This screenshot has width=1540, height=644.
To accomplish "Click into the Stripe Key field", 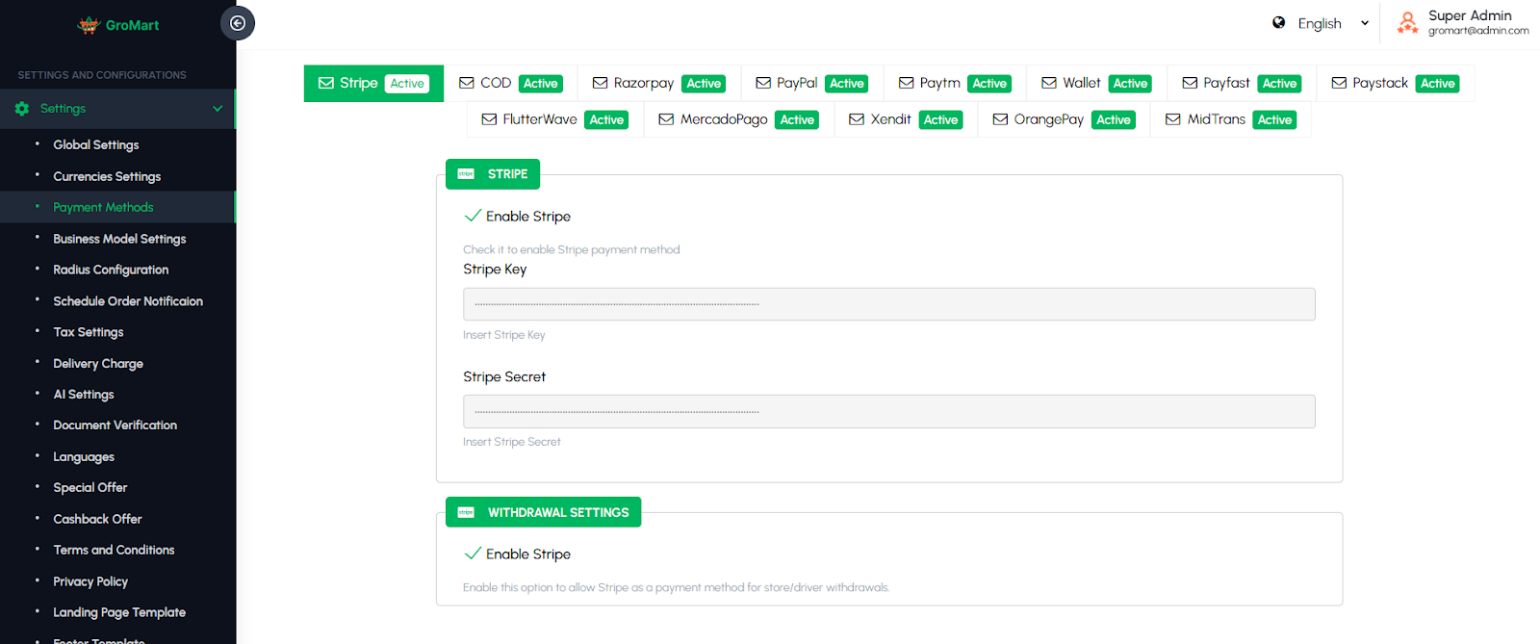I will 888,304.
